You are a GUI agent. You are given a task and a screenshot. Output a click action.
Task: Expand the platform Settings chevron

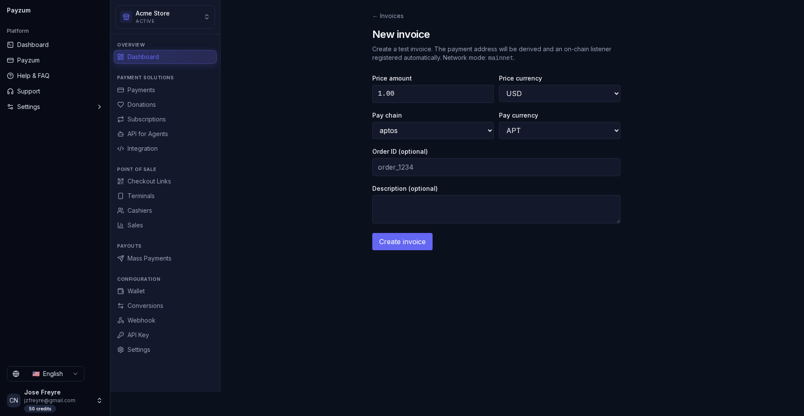100,107
